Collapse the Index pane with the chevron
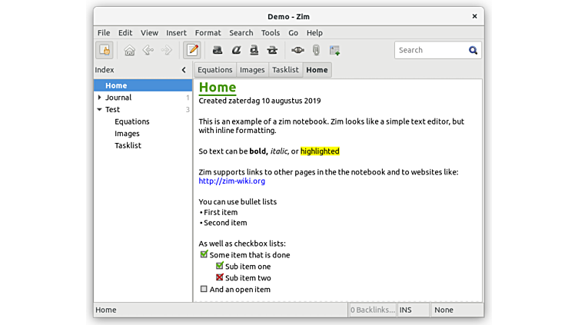Screen dimensions: 578x325 pos(184,70)
